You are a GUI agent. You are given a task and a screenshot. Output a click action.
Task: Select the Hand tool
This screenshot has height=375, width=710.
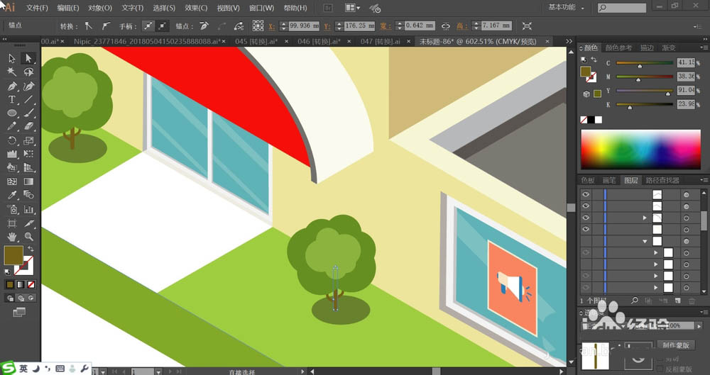[x=12, y=237]
